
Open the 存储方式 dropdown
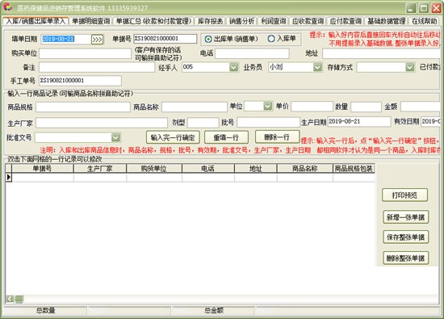[410, 67]
